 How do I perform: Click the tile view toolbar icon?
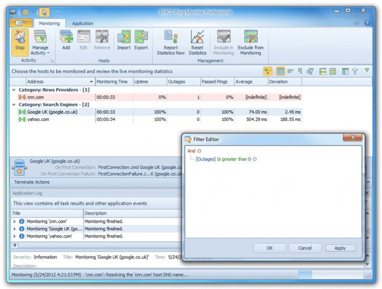[x=290, y=71]
